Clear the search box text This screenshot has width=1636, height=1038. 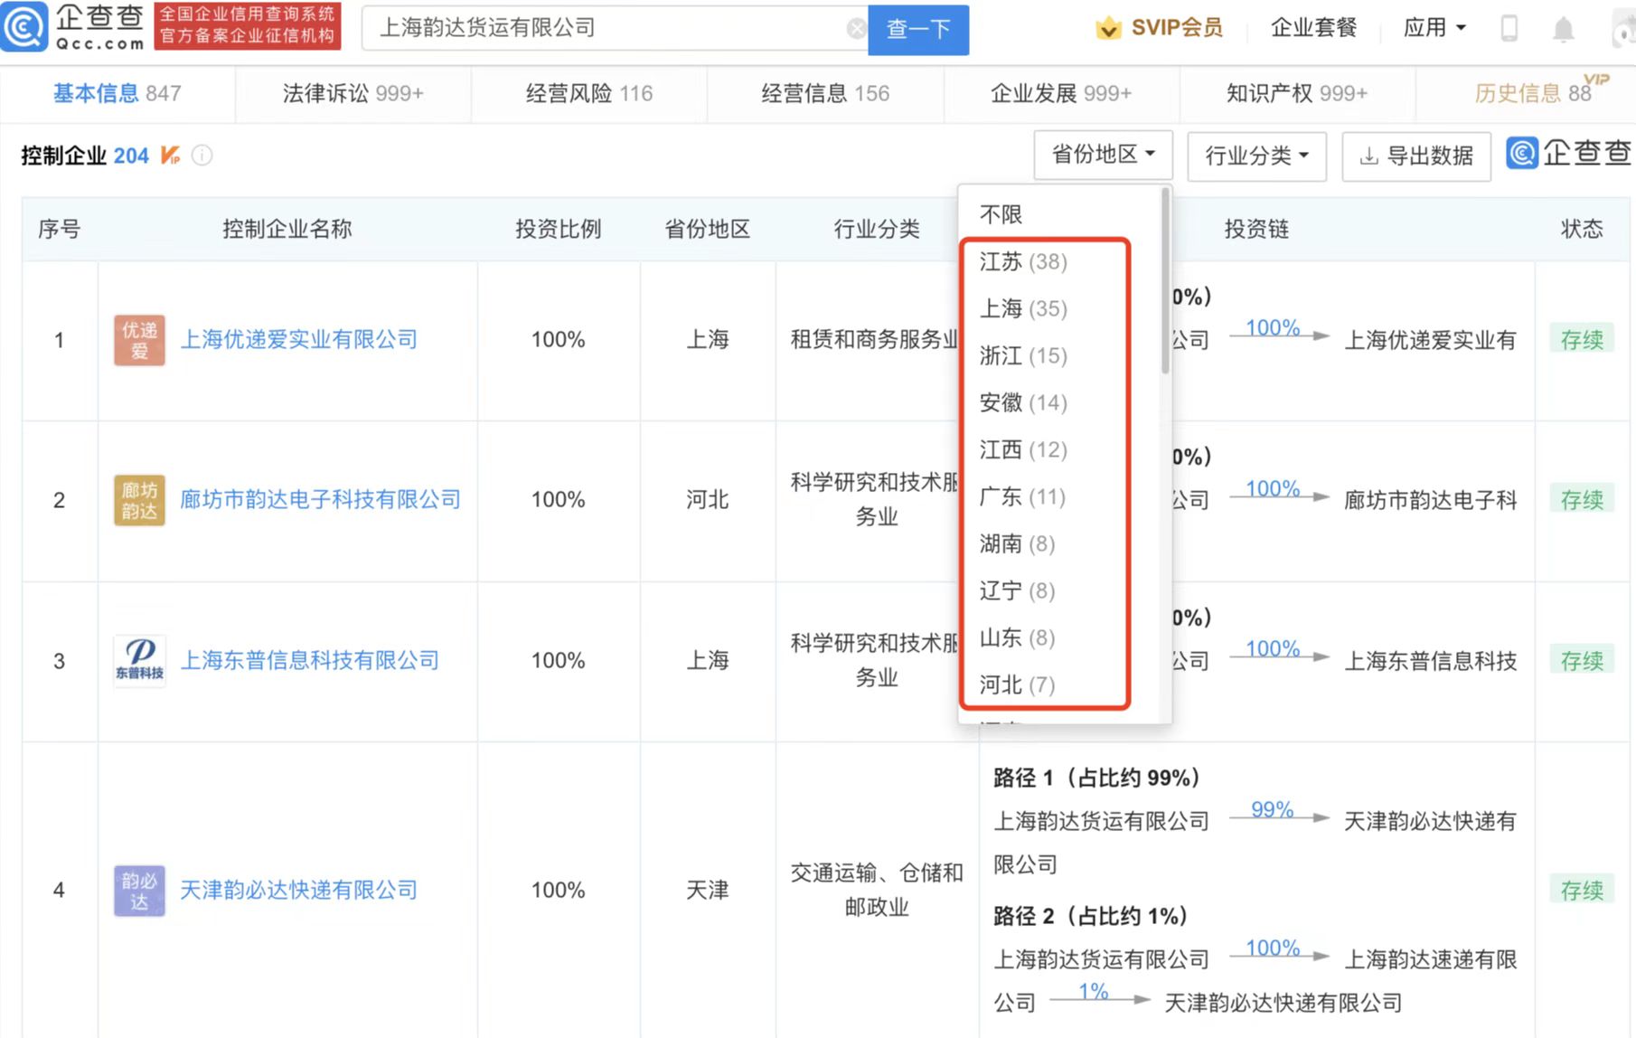coord(856,29)
